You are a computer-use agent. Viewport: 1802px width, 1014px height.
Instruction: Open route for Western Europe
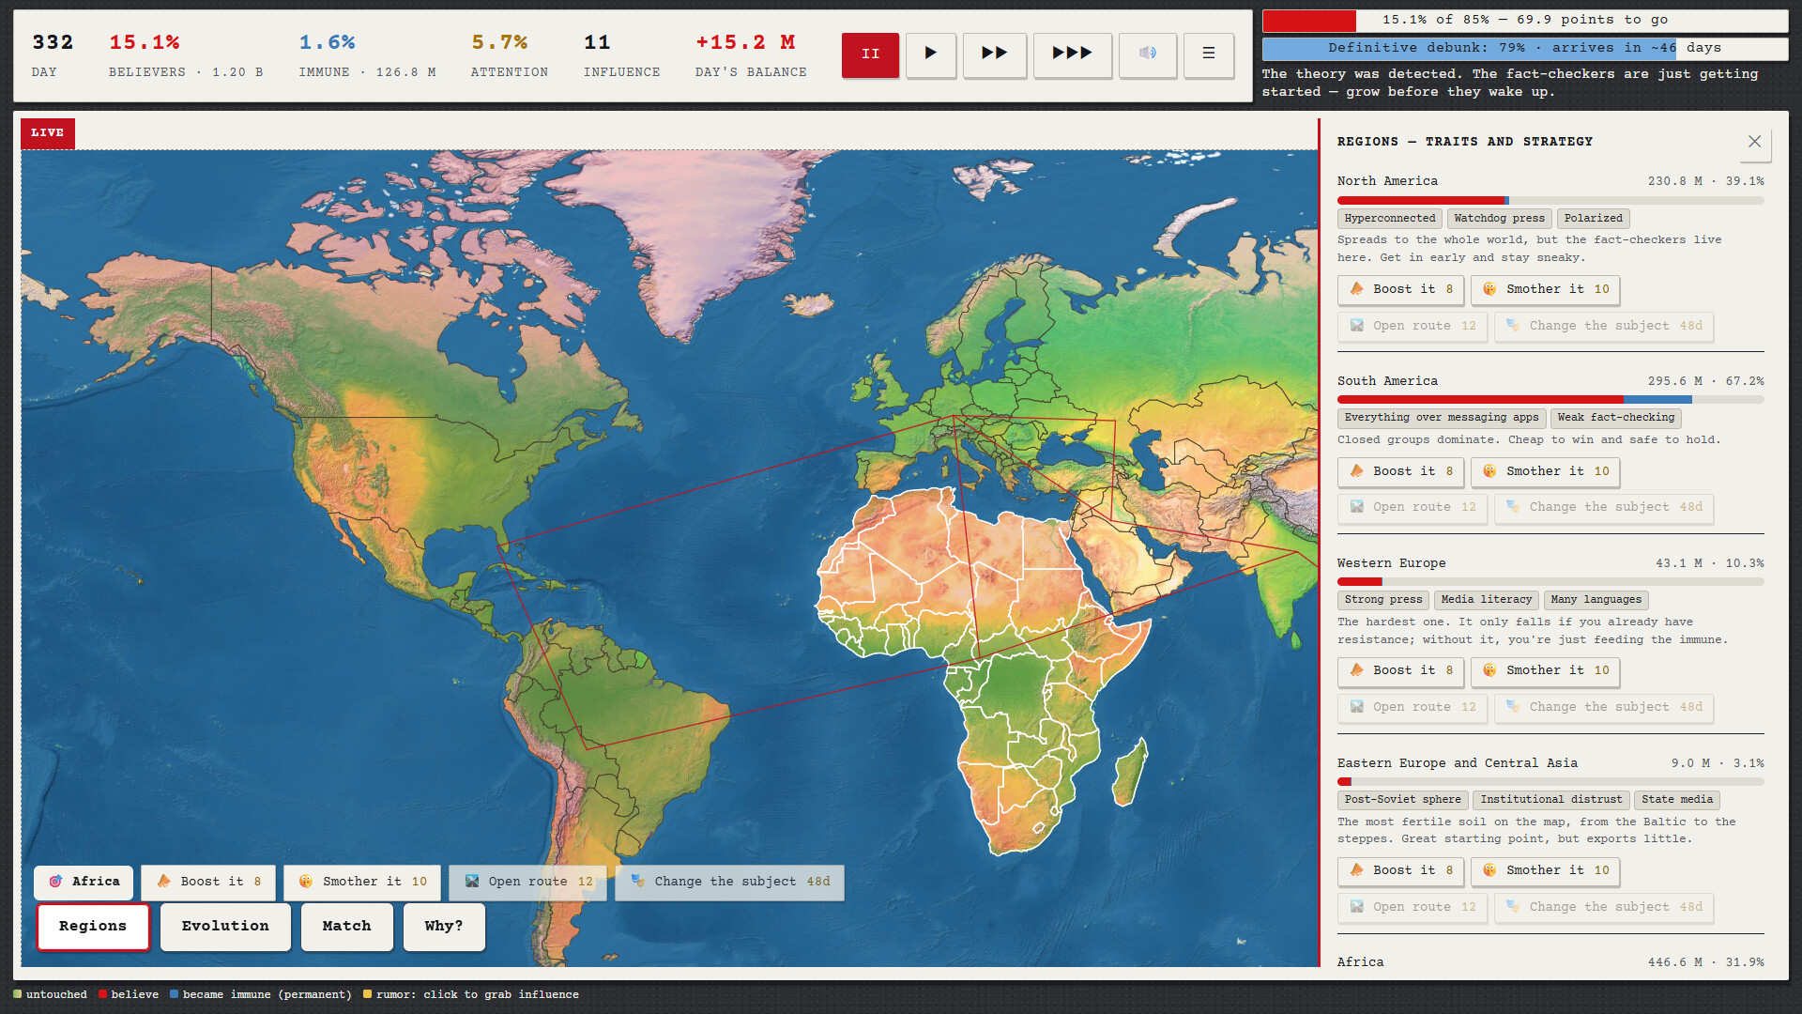1412,707
